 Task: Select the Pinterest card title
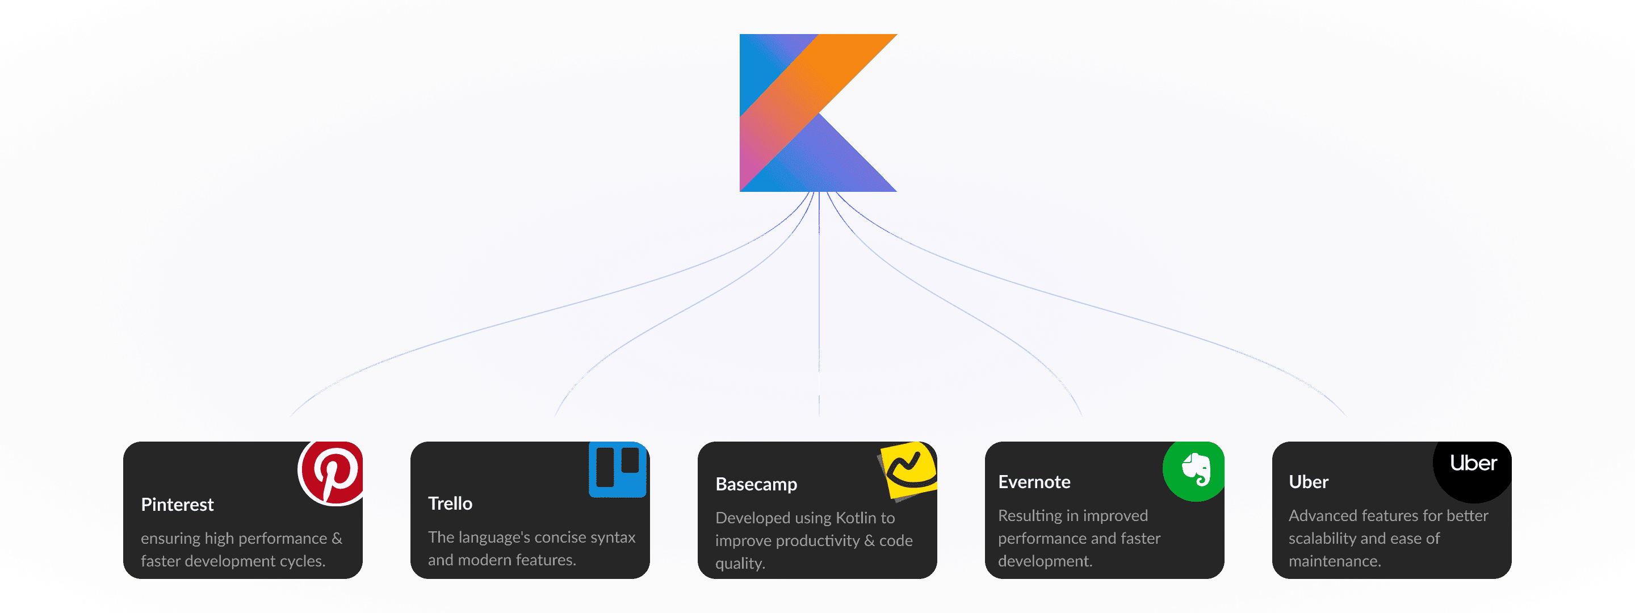(x=177, y=505)
